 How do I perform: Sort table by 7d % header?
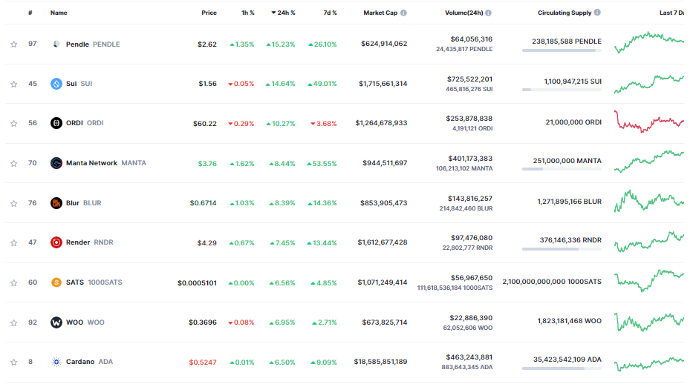click(x=331, y=13)
